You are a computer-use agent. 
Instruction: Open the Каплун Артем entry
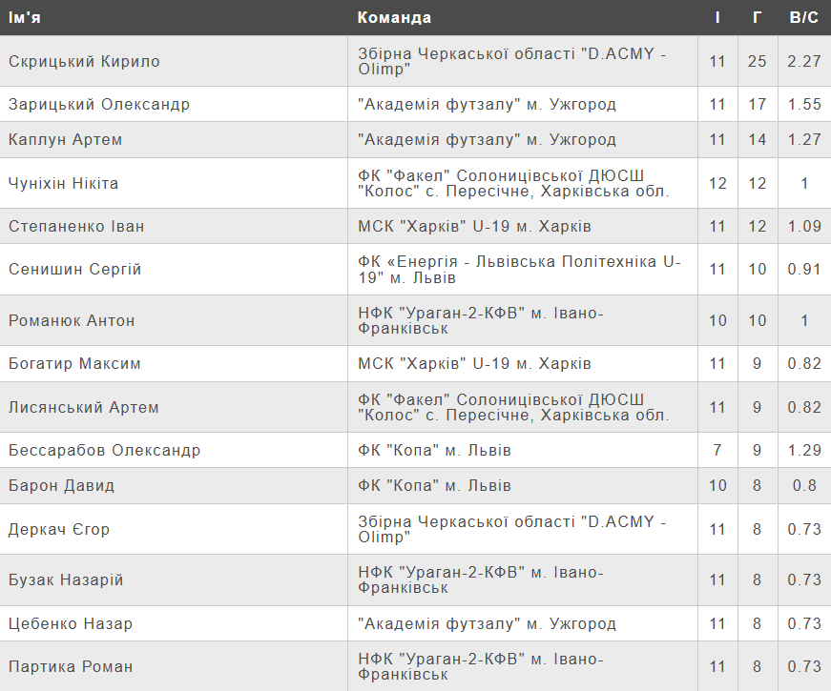[x=65, y=140]
